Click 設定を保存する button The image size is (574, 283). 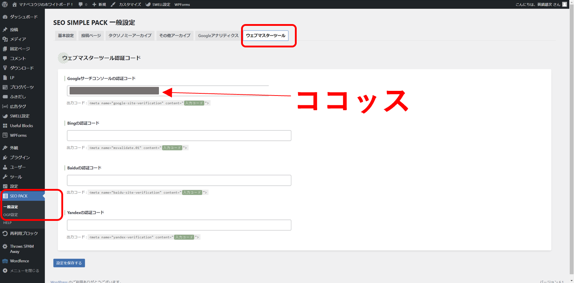(x=69, y=263)
